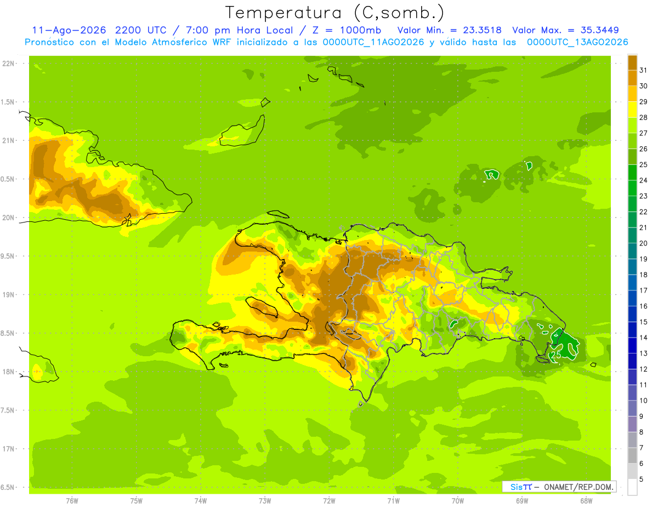Click the "Valor Max. = 35.3449" text
This screenshot has width=658, height=508.
(565, 30)
